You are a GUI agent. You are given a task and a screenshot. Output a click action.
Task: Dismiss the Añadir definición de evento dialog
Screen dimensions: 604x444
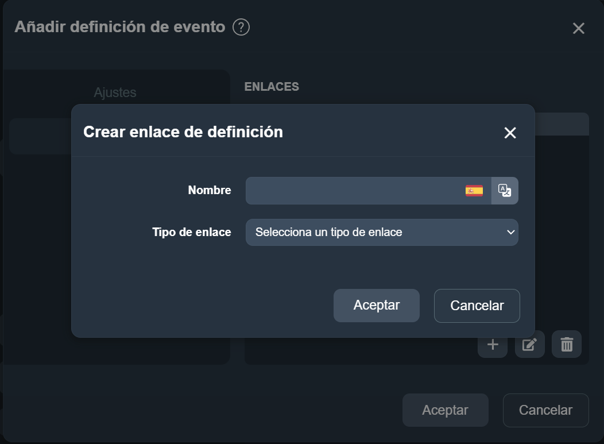click(578, 28)
